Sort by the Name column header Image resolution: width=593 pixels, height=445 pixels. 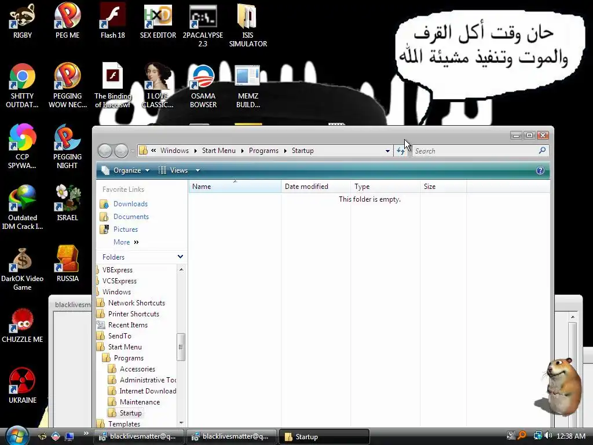235,187
